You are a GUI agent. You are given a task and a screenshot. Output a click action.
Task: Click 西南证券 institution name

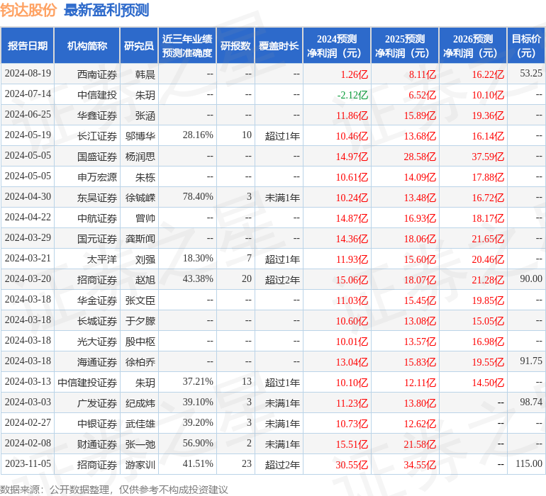(x=97, y=74)
